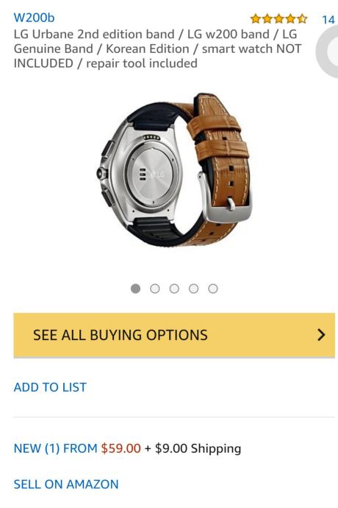
Task: Tap the gray circular share icon
Action: 327,52
